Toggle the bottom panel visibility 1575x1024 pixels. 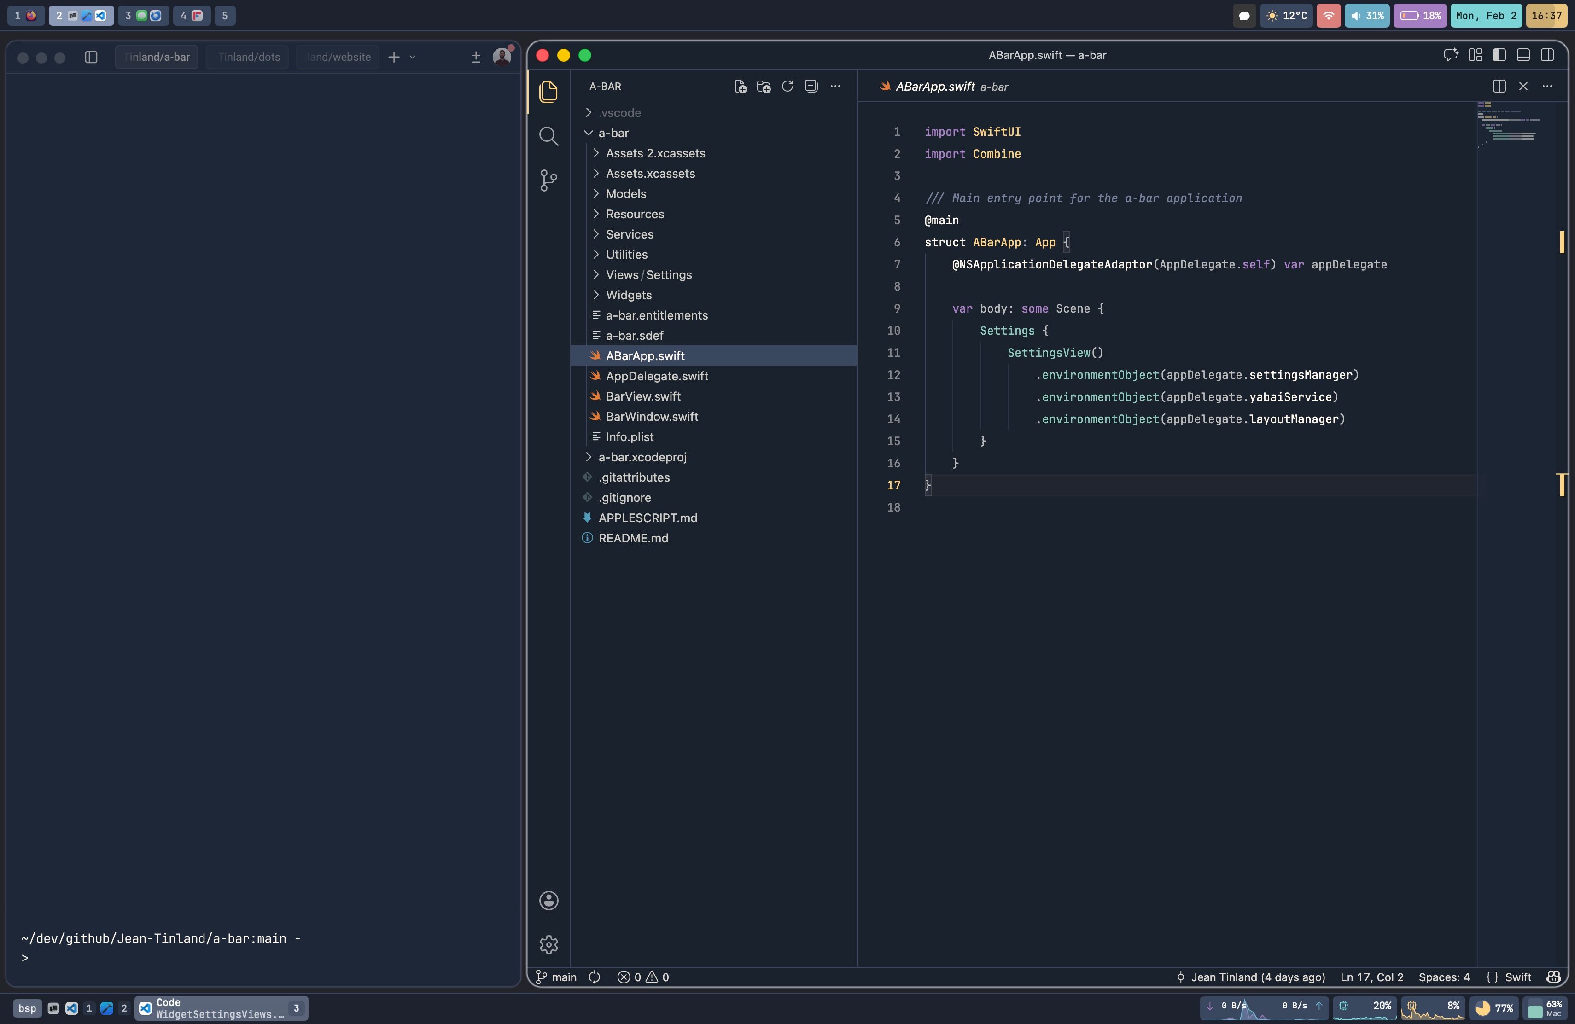[1522, 56]
